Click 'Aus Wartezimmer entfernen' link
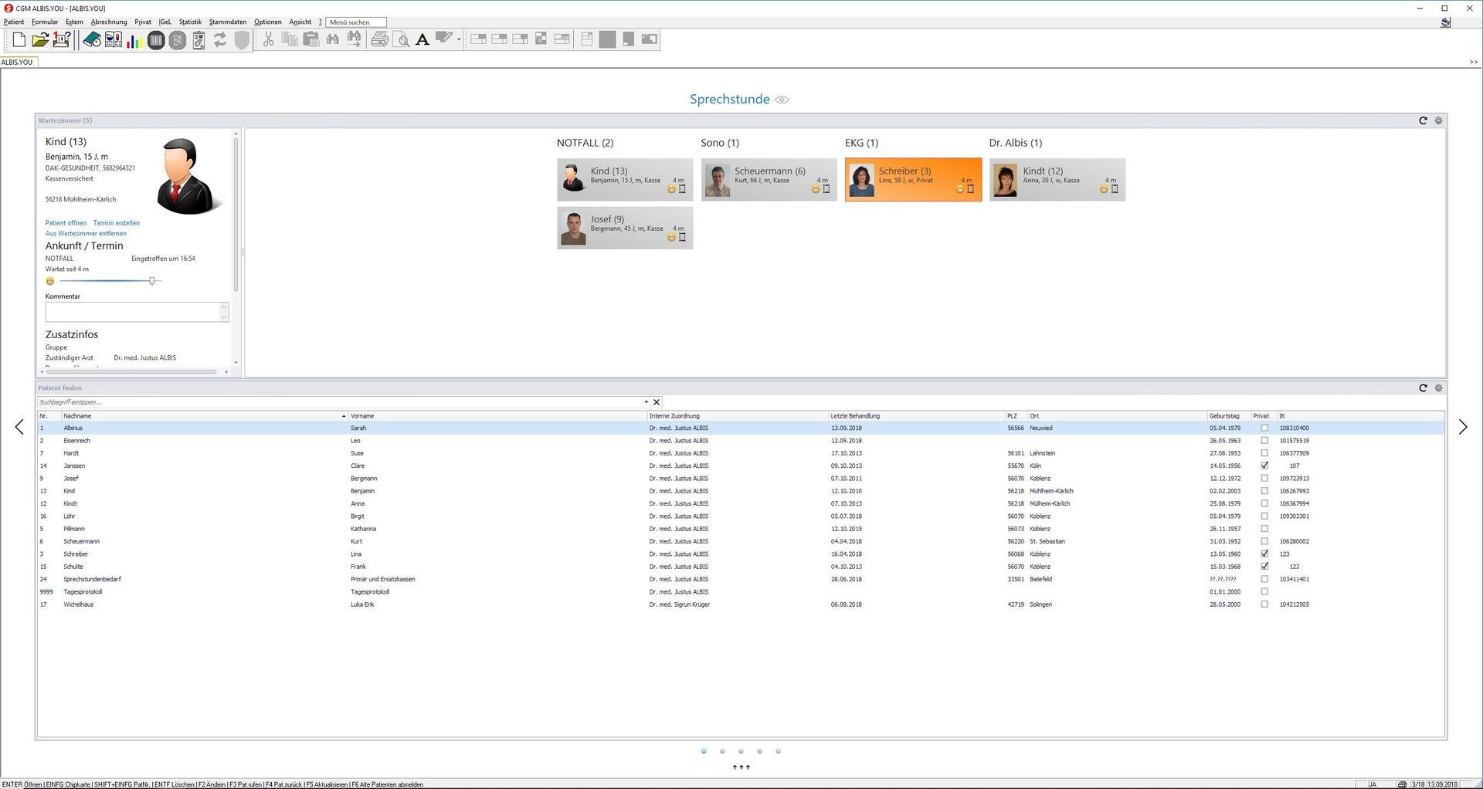Viewport: 1483px width, 789px height. click(x=86, y=233)
